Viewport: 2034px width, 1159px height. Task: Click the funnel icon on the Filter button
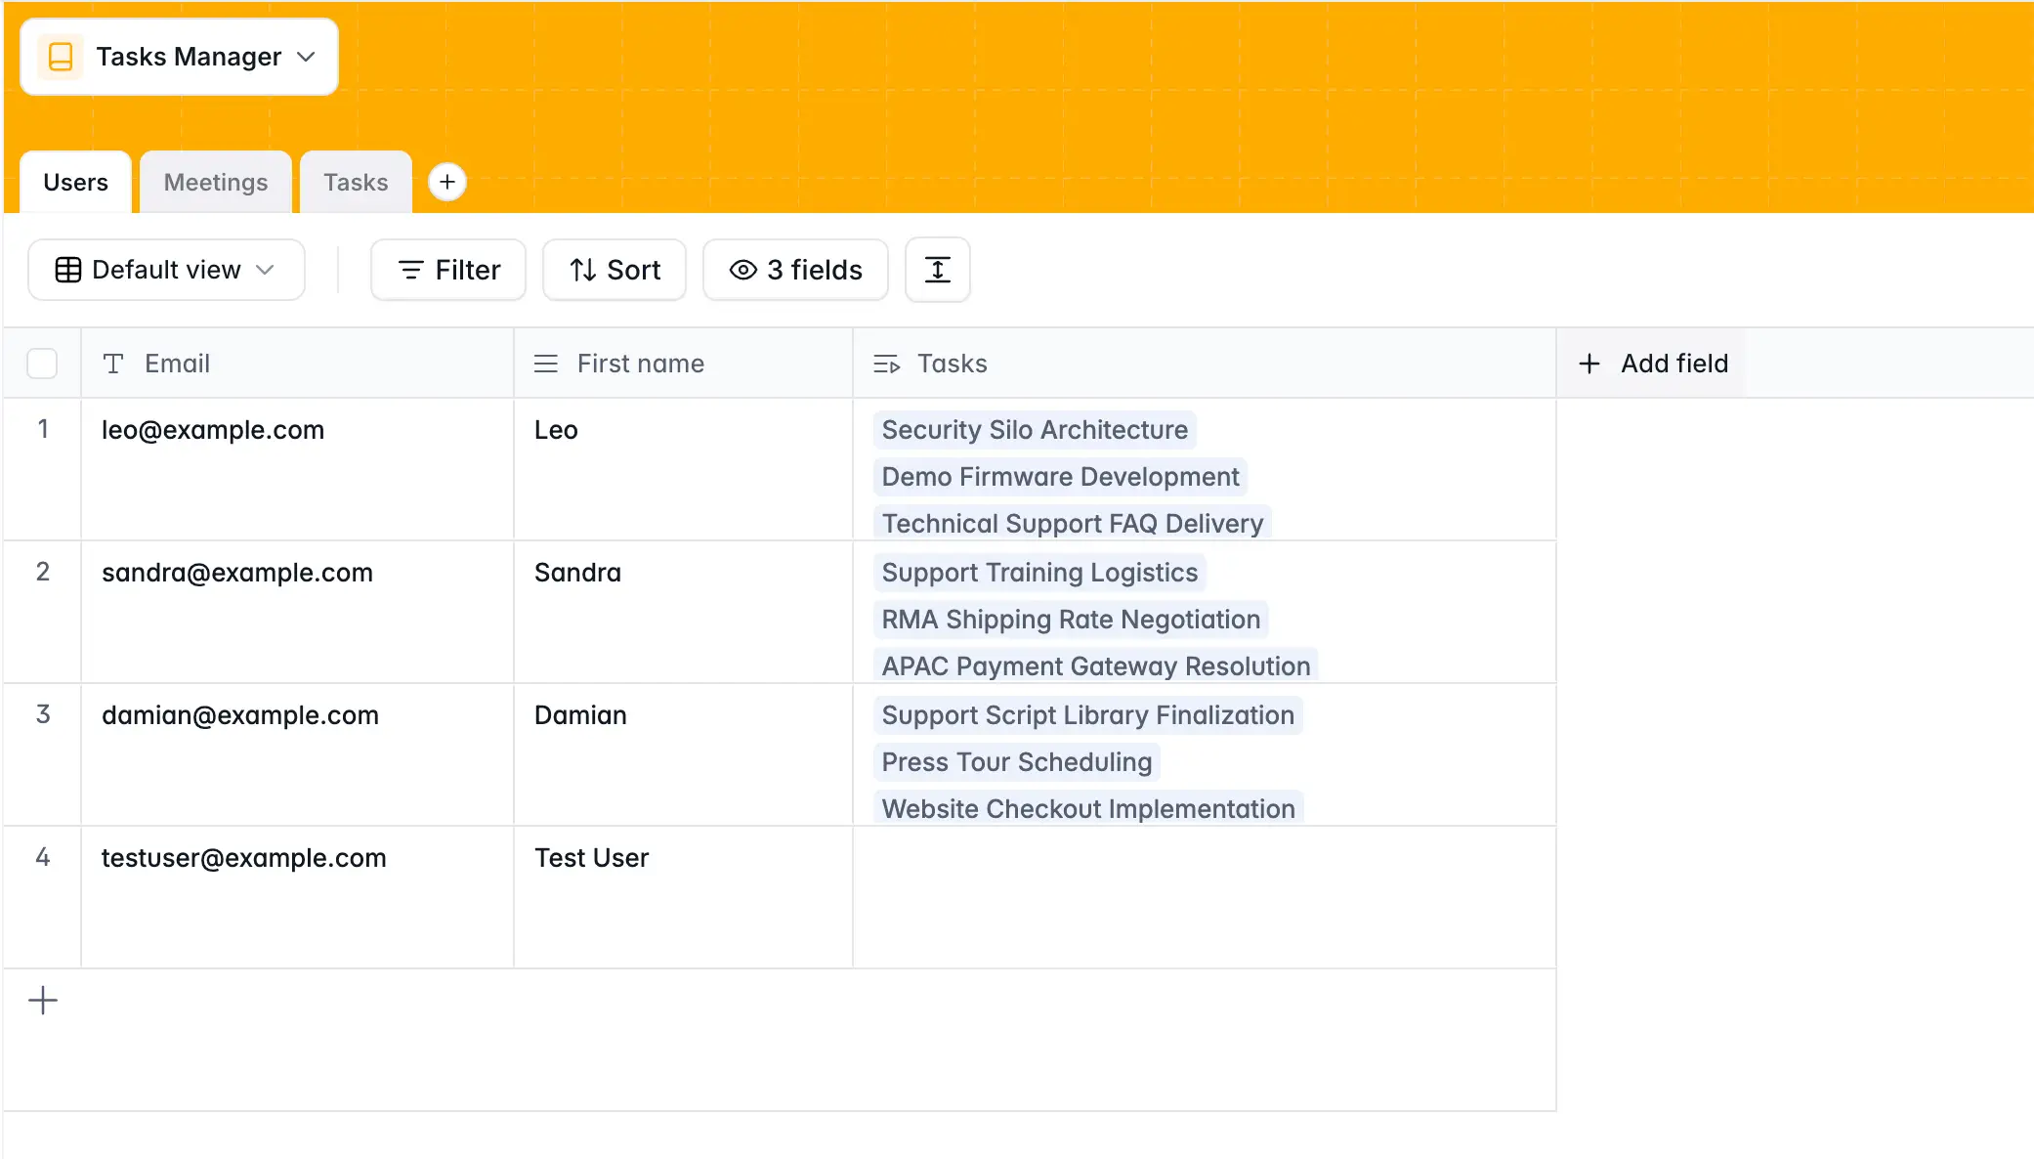coord(411,270)
